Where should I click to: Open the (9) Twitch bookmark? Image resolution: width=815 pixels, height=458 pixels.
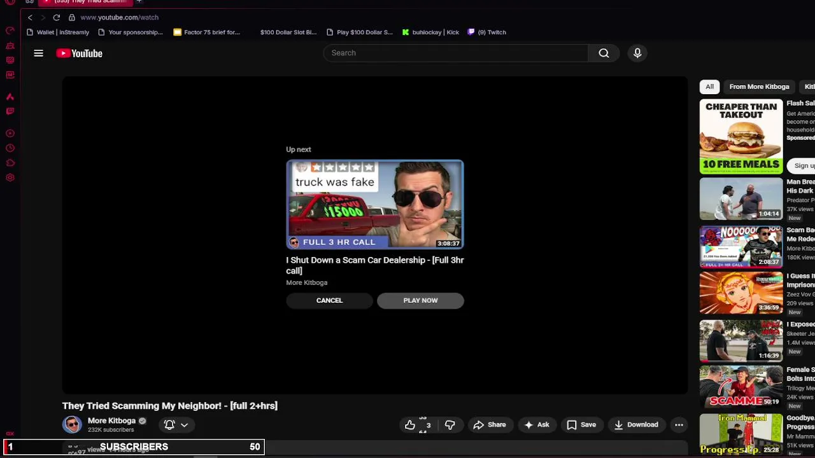487,32
